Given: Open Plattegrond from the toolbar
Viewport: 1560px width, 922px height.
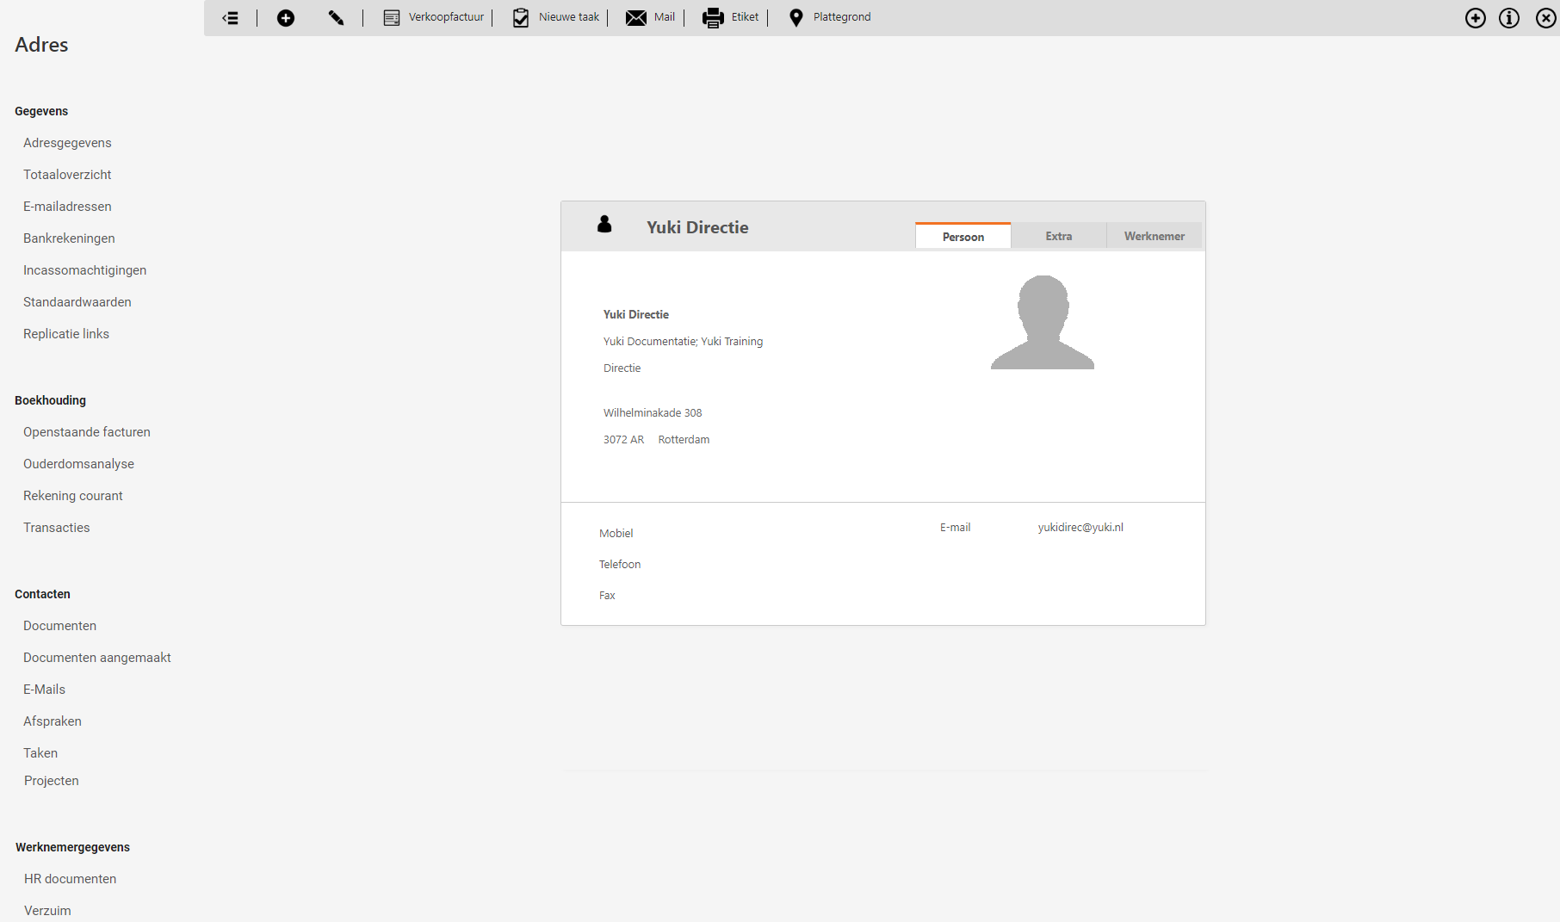Looking at the screenshot, I should 842,17.
